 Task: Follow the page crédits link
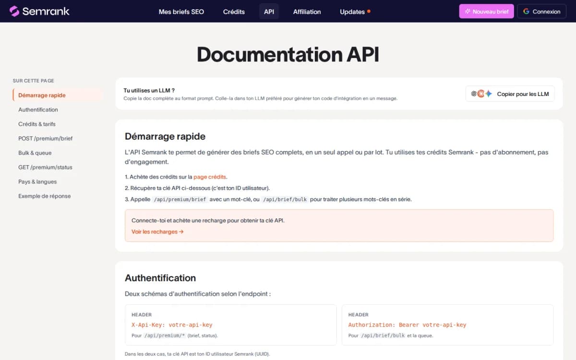[x=210, y=177]
